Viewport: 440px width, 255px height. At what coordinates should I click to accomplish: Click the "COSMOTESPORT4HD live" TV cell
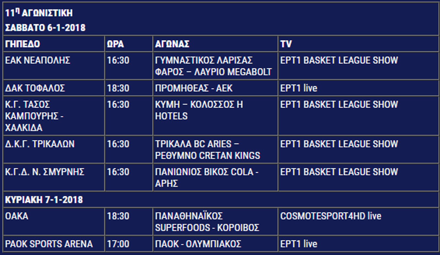point(331,216)
